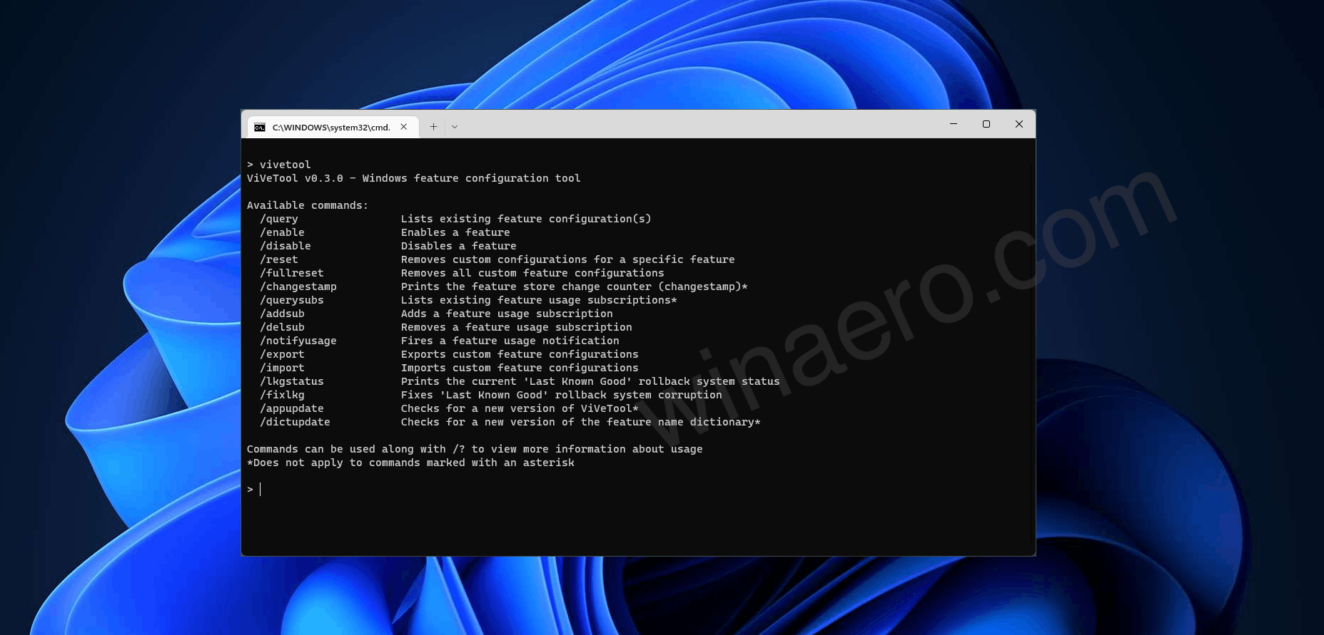Click 'Checks for a new version of the feature name dictionary*'
This screenshot has width=1324, height=635.
click(581, 422)
